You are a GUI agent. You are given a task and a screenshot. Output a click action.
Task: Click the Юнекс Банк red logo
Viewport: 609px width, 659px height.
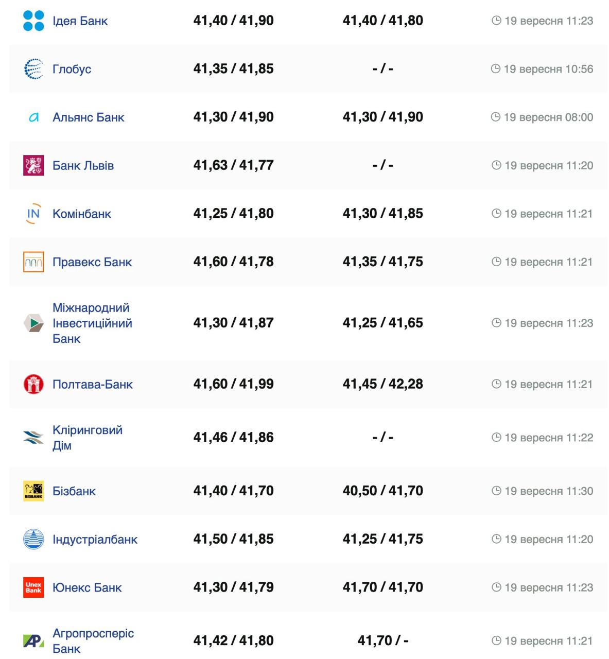click(x=33, y=587)
